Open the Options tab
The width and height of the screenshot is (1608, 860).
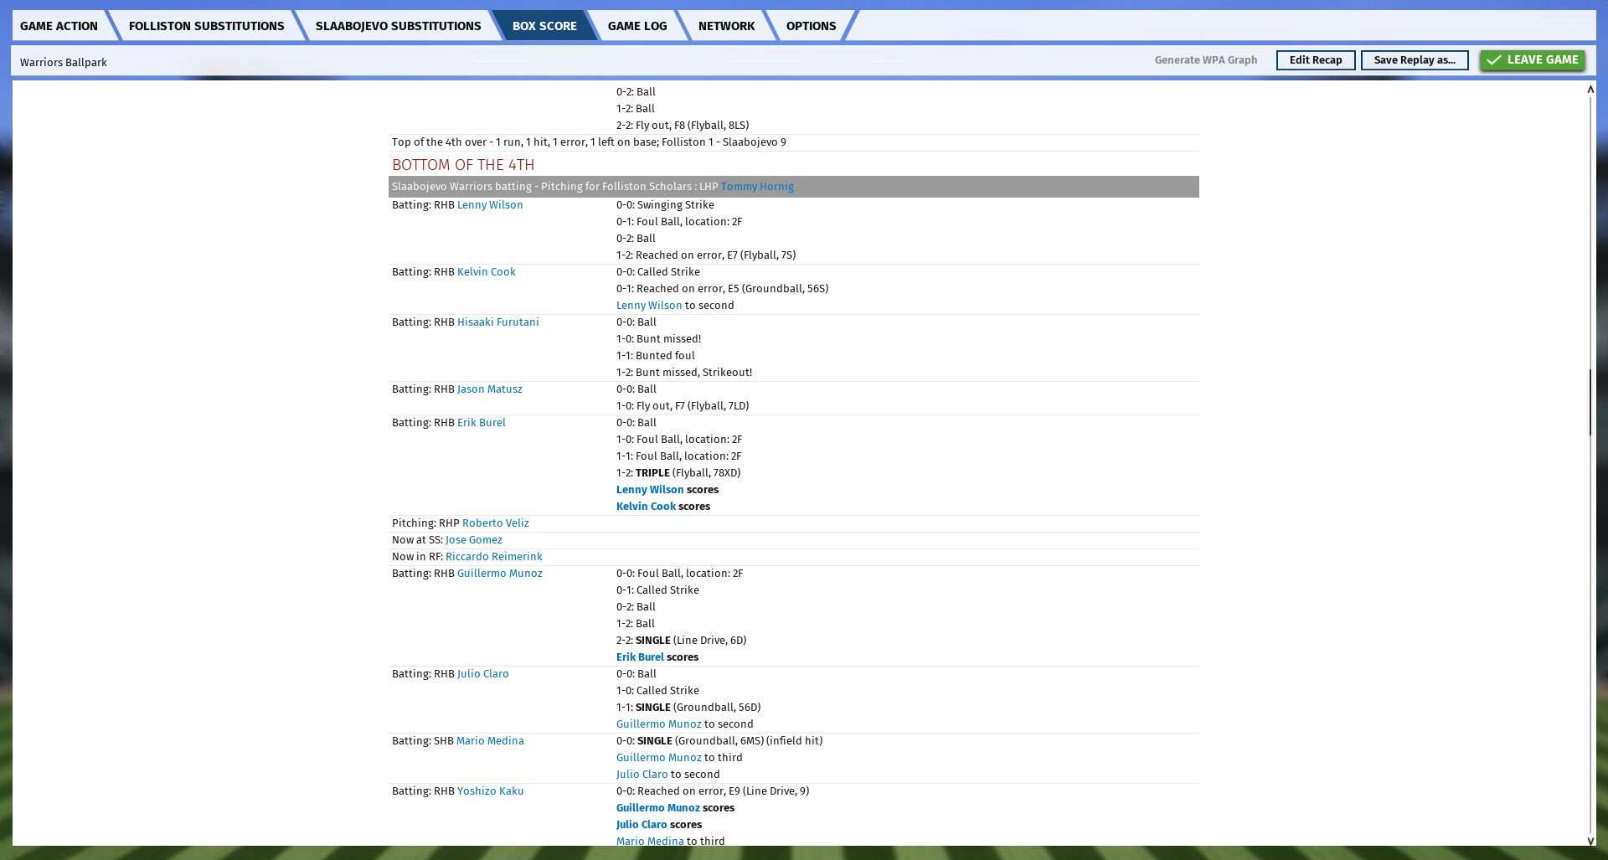[810, 26]
